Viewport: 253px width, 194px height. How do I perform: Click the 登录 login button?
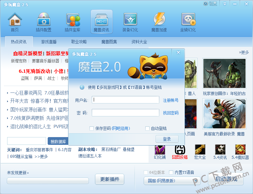click(167, 139)
